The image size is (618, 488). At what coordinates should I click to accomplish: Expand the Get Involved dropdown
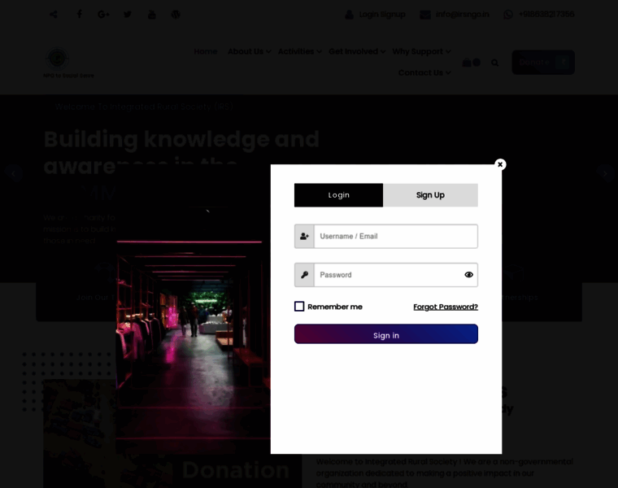click(357, 51)
